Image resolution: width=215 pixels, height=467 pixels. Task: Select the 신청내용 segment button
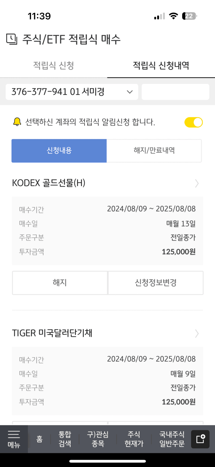tap(59, 151)
